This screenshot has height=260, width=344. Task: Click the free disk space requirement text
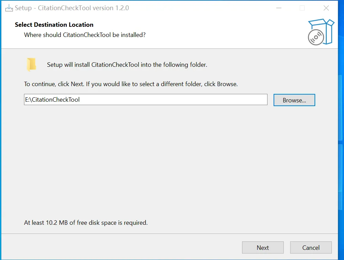[x=86, y=223]
